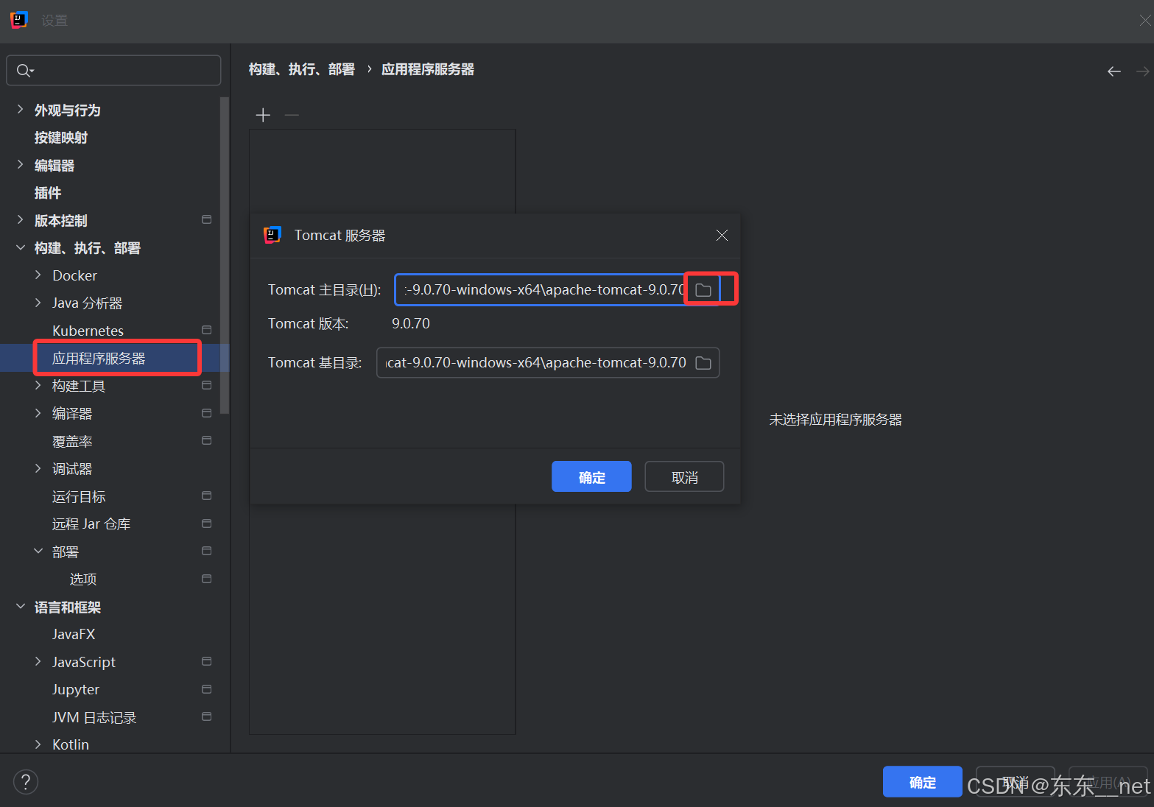Image resolution: width=1154 pixels, height=807 pixels.
Task: Select 按键映射 in settings tree
Action: [61, 138]
